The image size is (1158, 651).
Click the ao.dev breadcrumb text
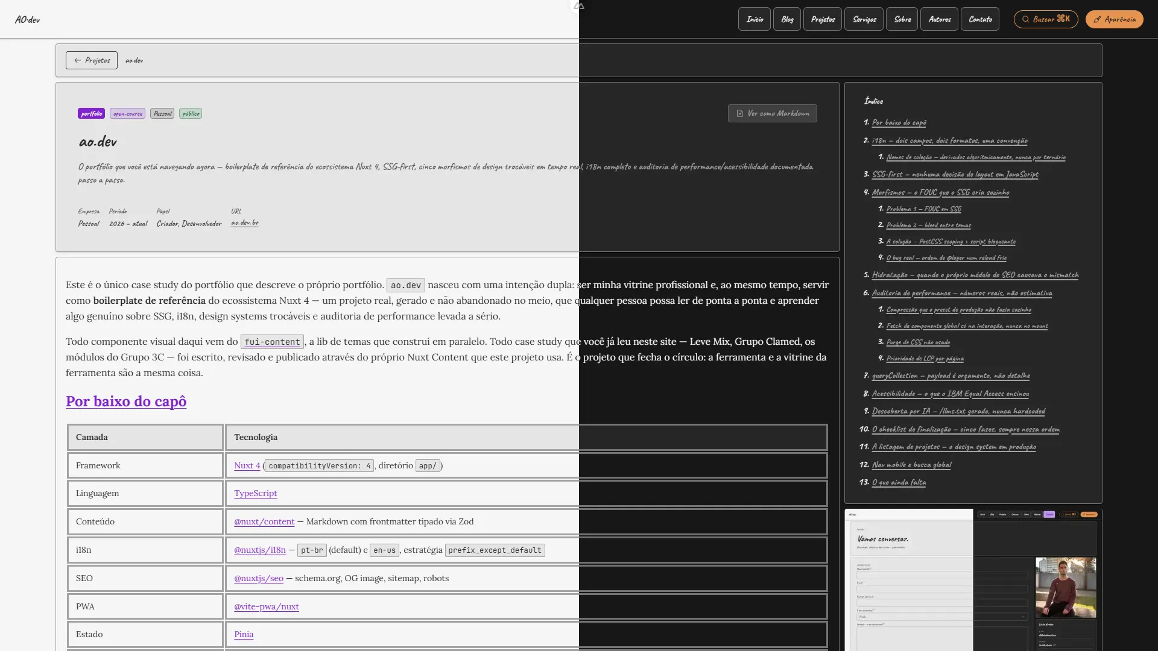(x=134, y=60)
